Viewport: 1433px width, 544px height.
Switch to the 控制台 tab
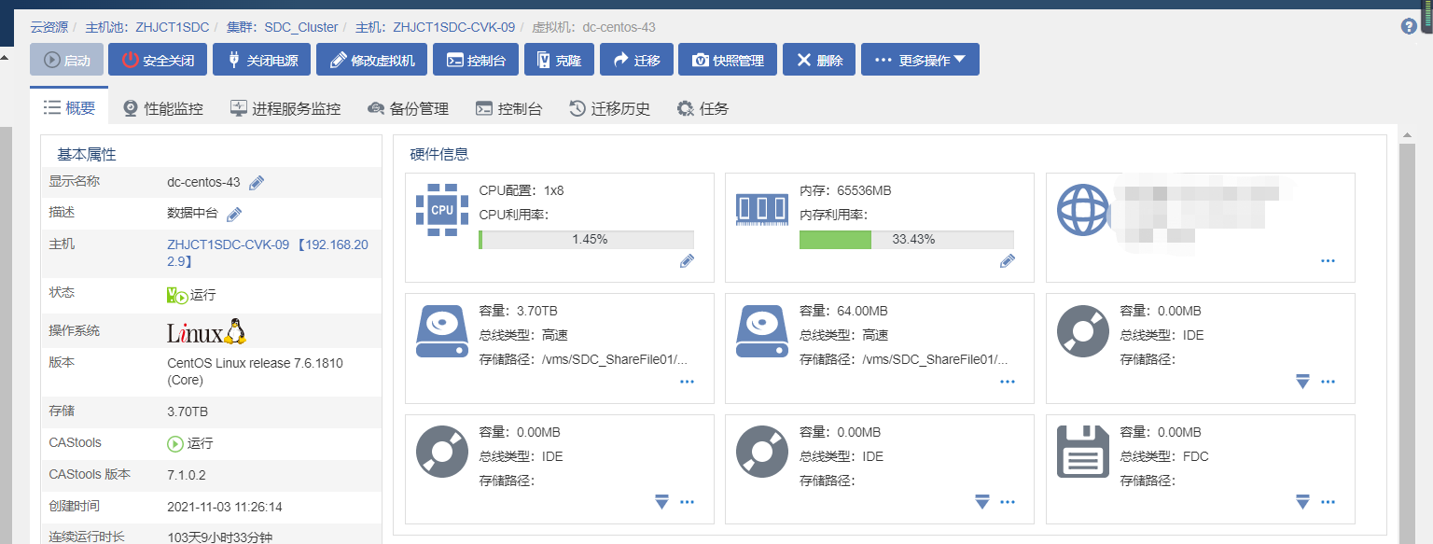(x=508, y=108)
